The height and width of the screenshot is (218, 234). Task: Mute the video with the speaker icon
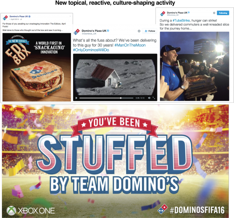coord(149,98)
